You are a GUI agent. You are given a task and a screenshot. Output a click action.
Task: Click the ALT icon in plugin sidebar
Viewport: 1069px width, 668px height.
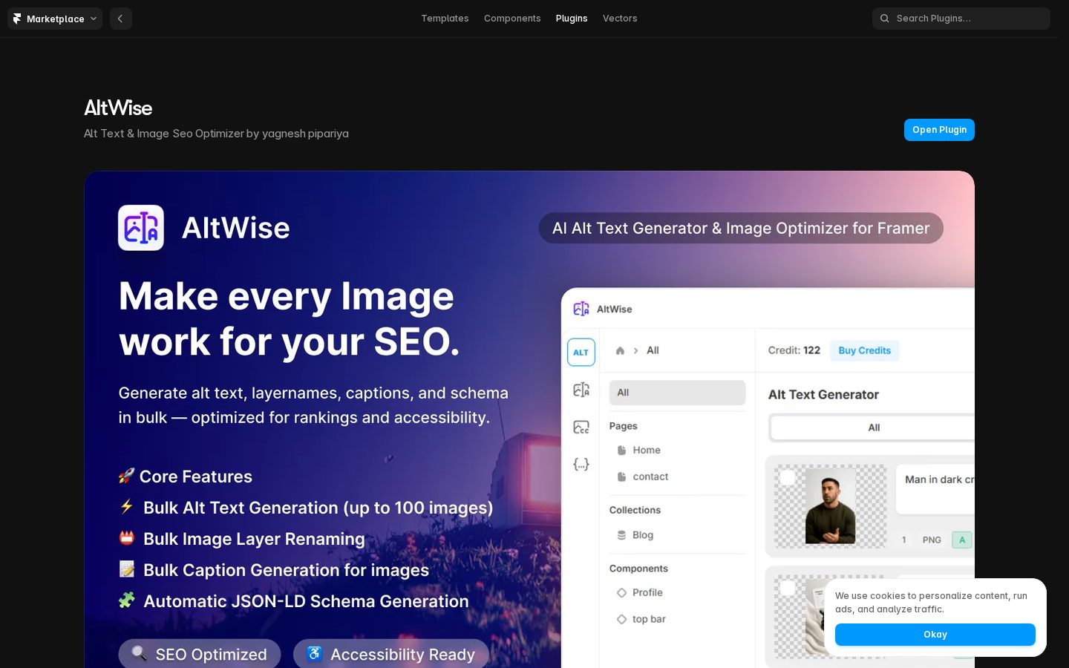581,353
